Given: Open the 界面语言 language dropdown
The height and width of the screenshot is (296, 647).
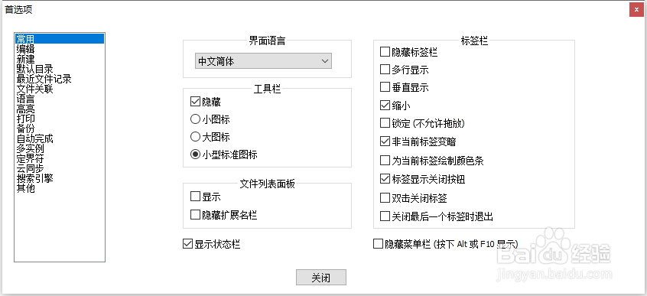Looking at the screenshot, I should tap(263, 61).
